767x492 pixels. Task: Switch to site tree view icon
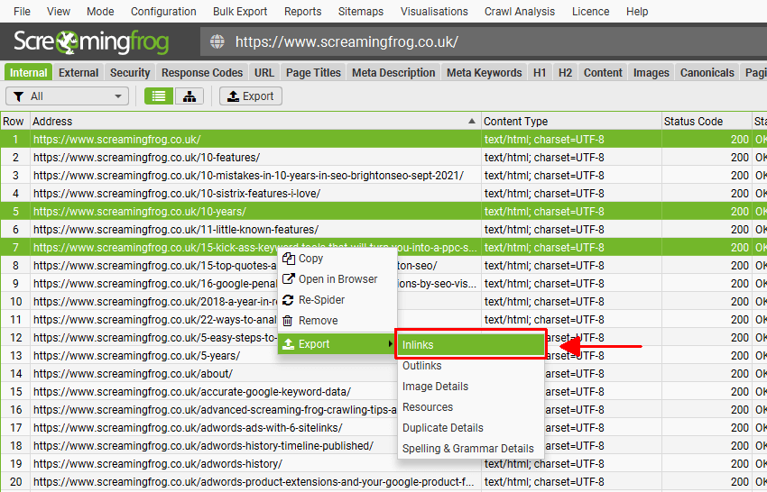pyautogui.click(x=189, y=96)
